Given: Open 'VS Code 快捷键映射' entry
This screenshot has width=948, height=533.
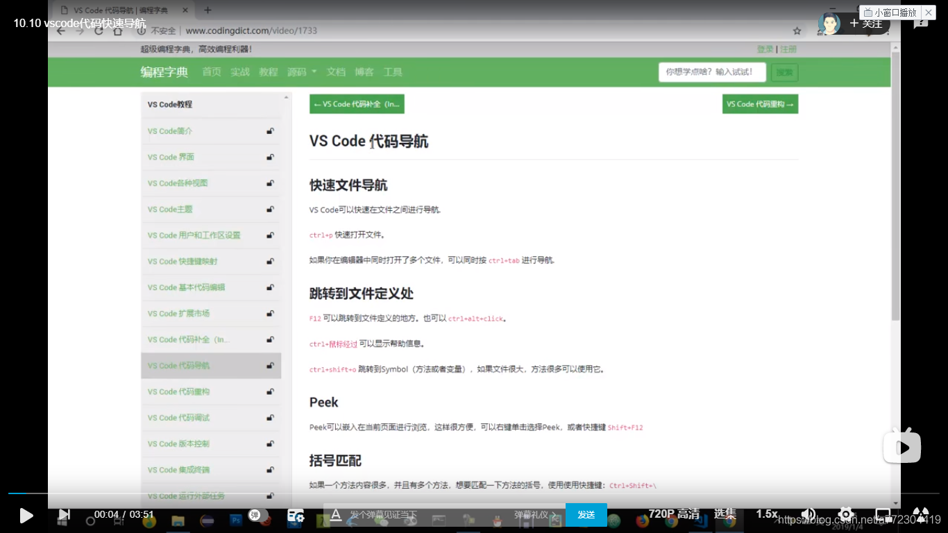Looking at the screenshot, I should [182, 262].
